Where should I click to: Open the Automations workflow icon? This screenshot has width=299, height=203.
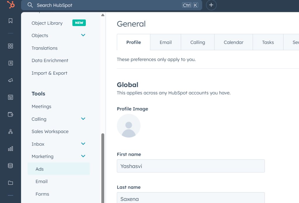click(11, 132)
